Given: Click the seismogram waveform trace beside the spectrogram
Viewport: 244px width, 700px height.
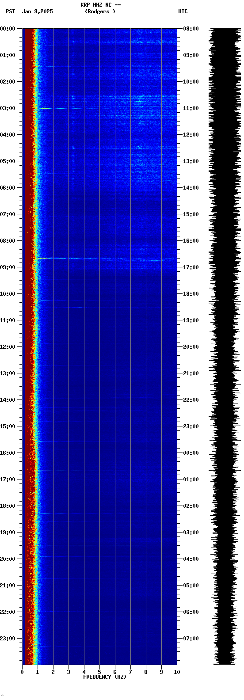Looking at the screenshot, I should [x=225, y=346].
